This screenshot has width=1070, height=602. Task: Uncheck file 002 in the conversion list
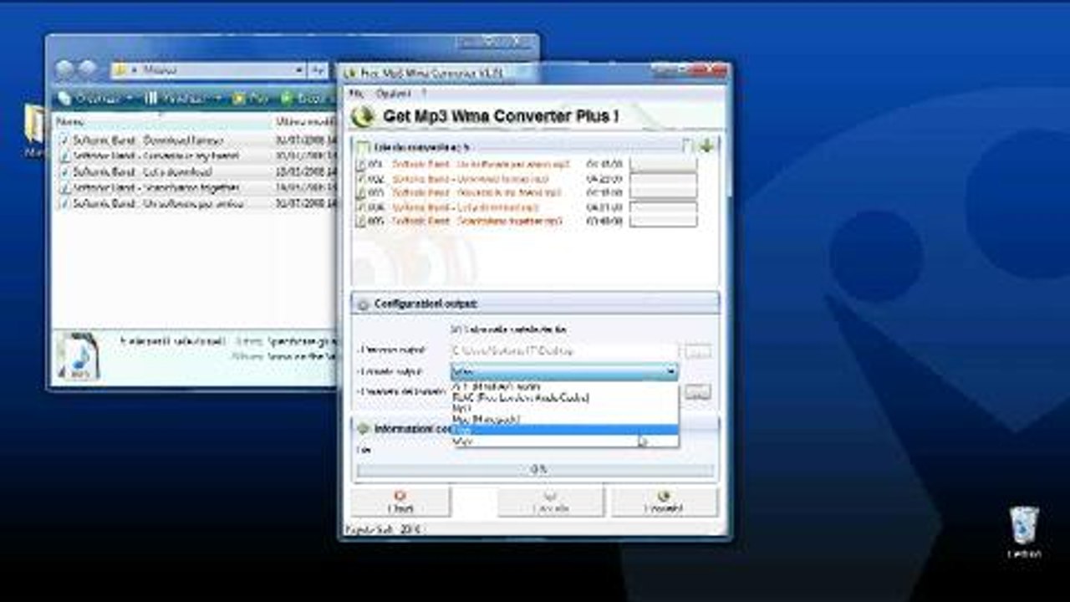coord(361,179)
